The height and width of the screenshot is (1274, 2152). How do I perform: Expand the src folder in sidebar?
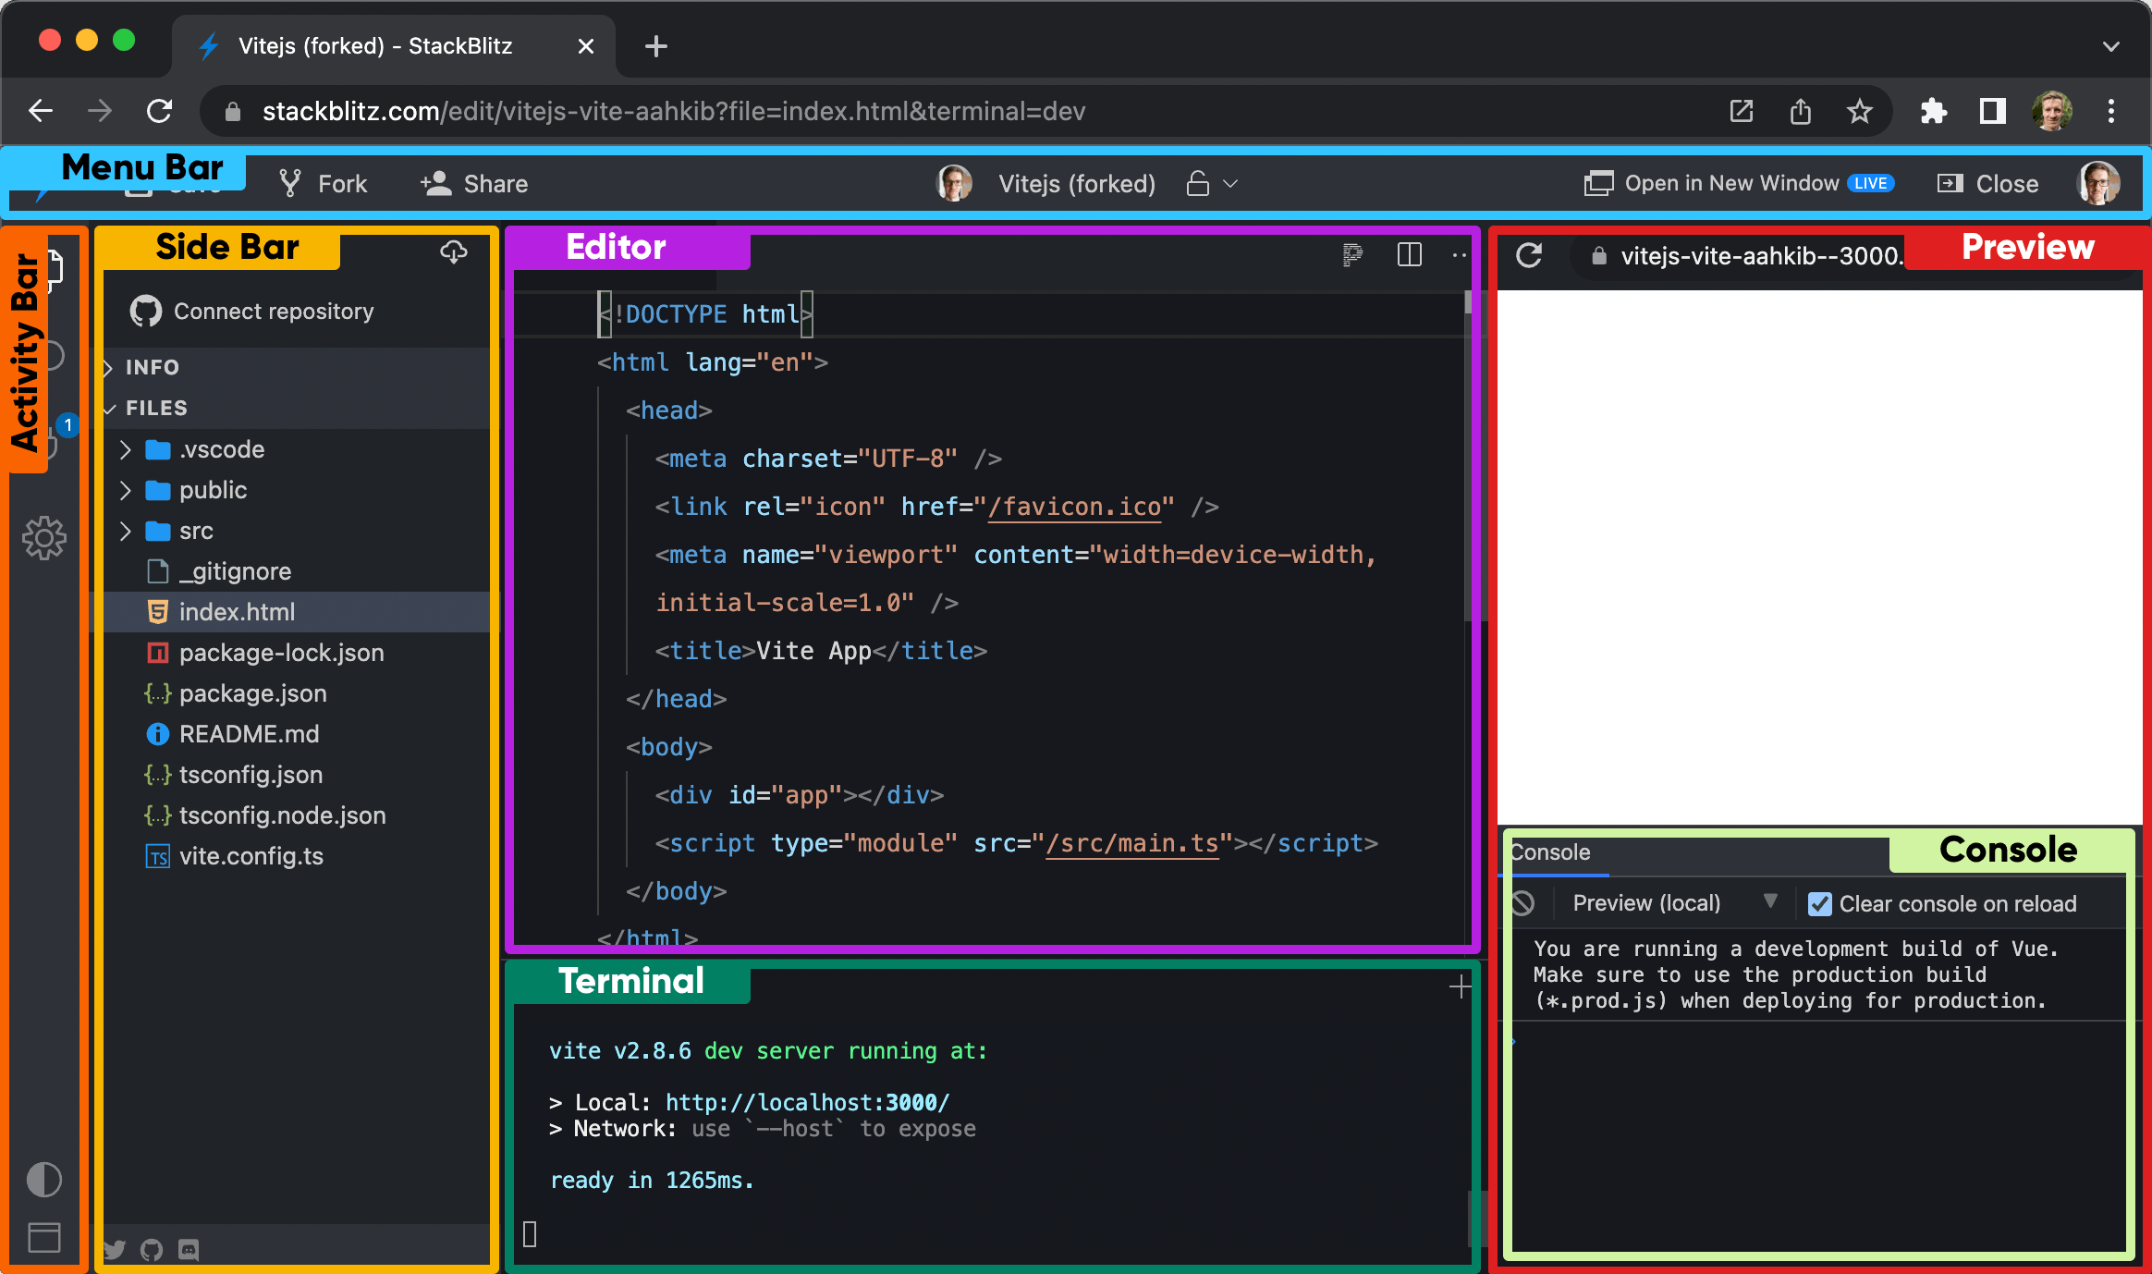click(x=128, y=531)
